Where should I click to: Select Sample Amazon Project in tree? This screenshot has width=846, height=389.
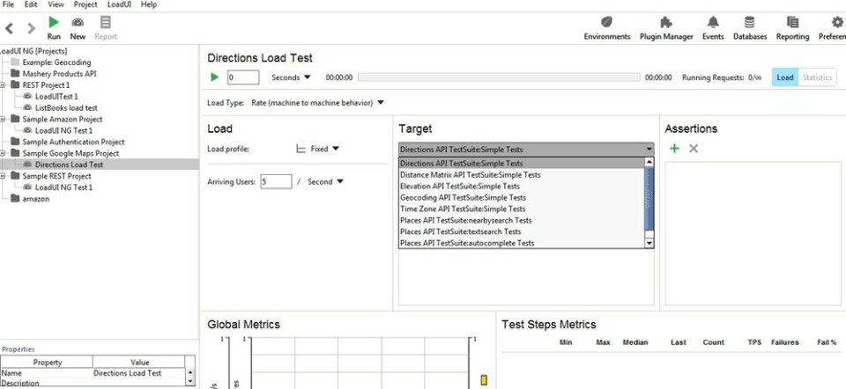[62, 119]
